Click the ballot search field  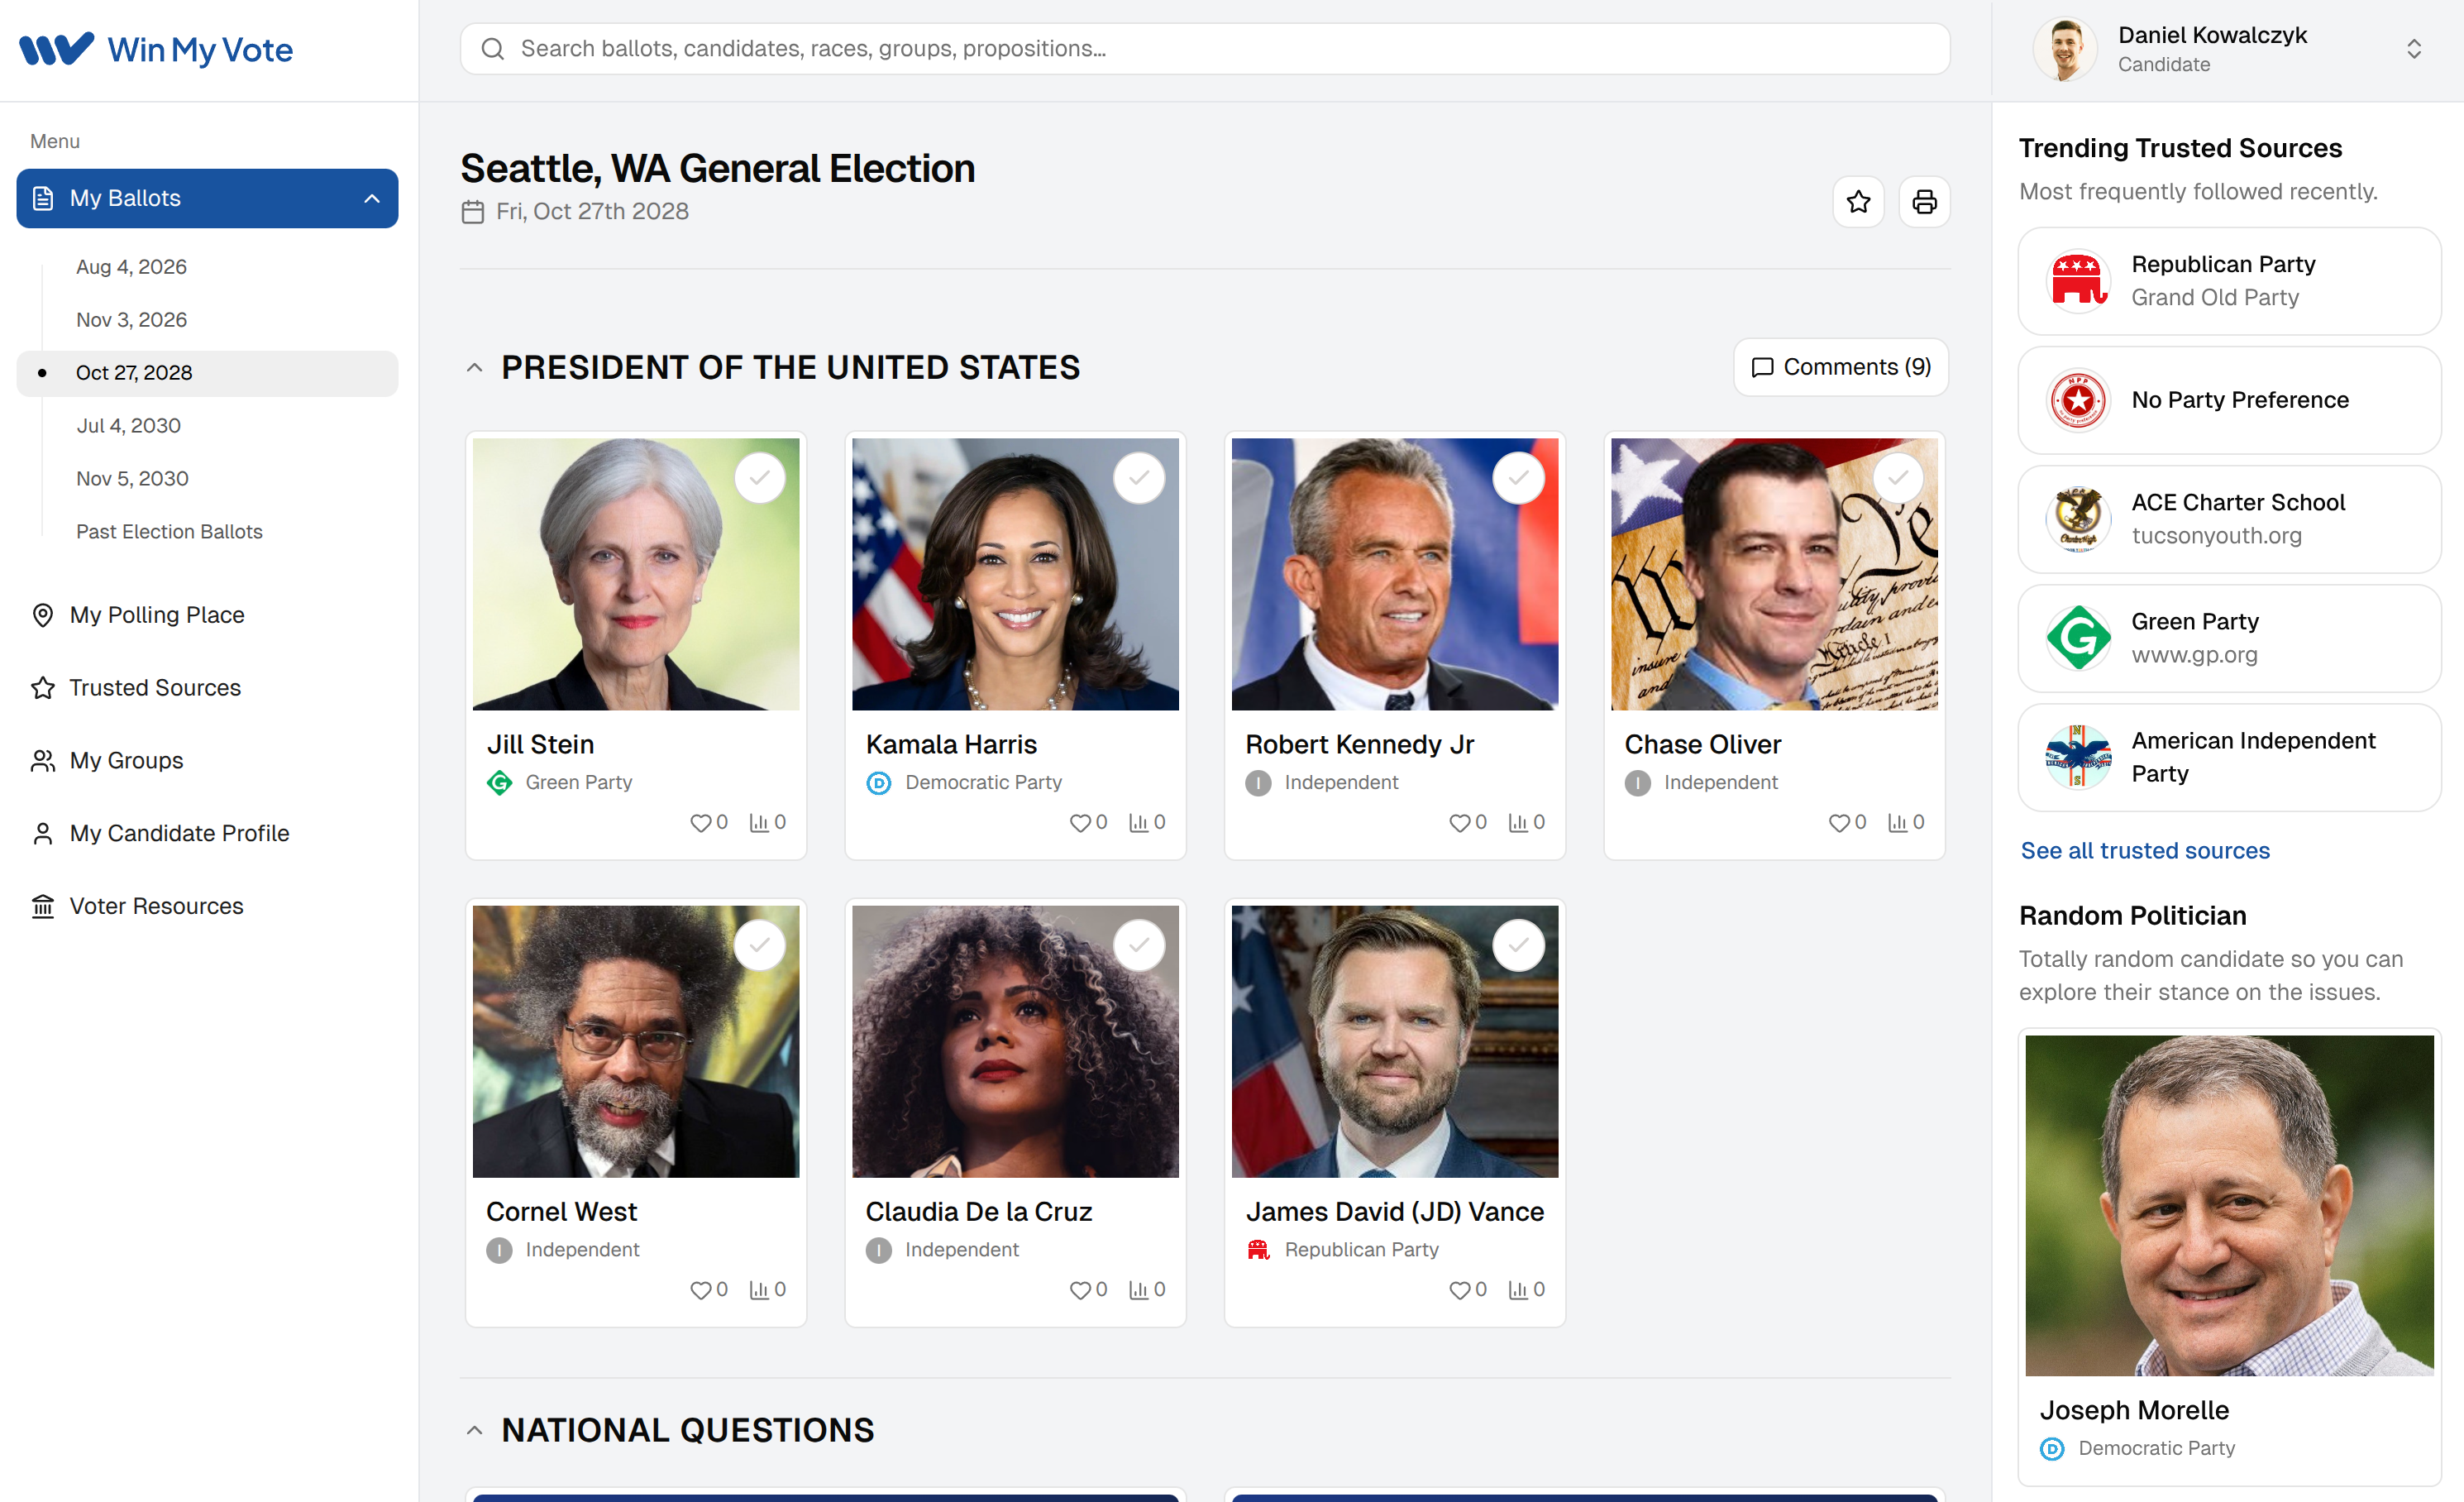tap(1204, 49)
